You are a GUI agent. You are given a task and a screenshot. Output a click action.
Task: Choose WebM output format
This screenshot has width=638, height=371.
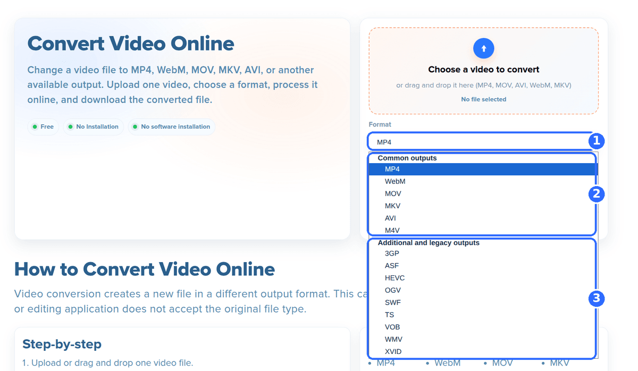pos(483,181)
